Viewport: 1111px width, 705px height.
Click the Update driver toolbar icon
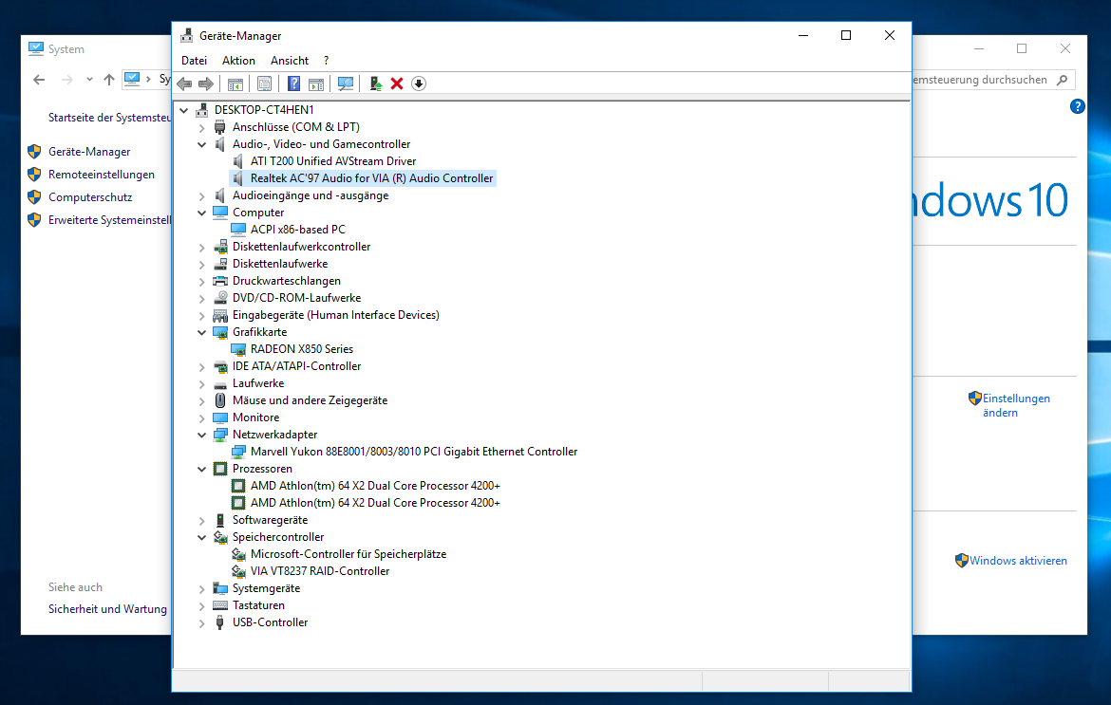pos(375,83)
